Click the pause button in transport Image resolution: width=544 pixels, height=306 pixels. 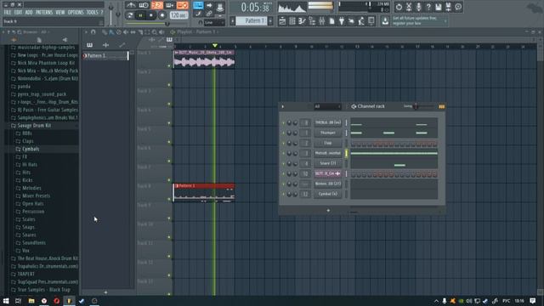[140, 15]
